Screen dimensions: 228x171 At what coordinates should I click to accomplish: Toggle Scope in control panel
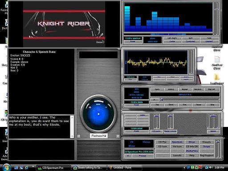tap(207, 147)
